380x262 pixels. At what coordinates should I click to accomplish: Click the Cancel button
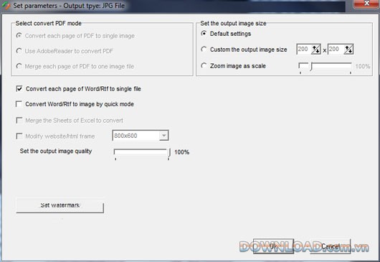(331, 246)
